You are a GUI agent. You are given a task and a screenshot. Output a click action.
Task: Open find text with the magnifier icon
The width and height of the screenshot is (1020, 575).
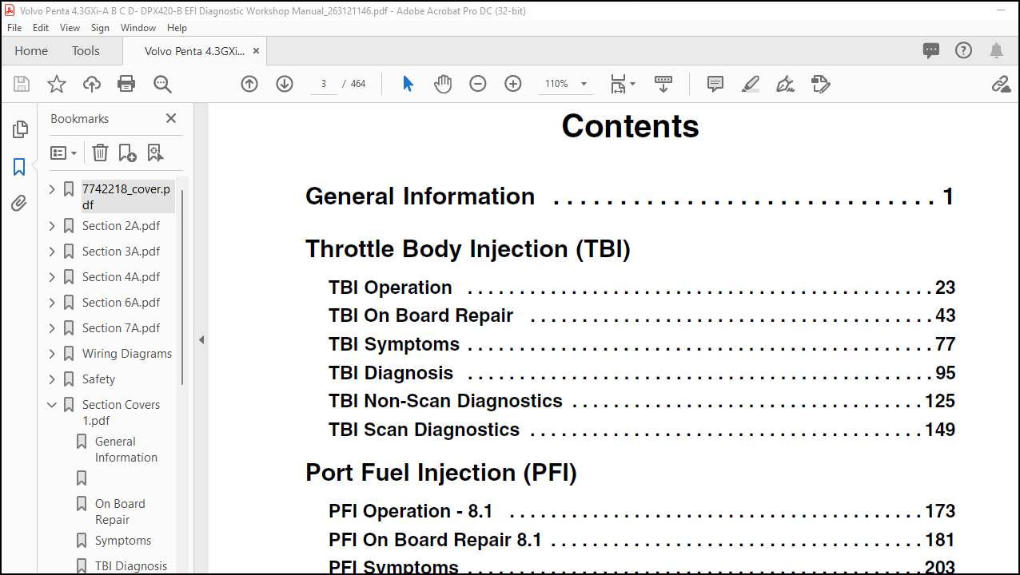[162, 84]
